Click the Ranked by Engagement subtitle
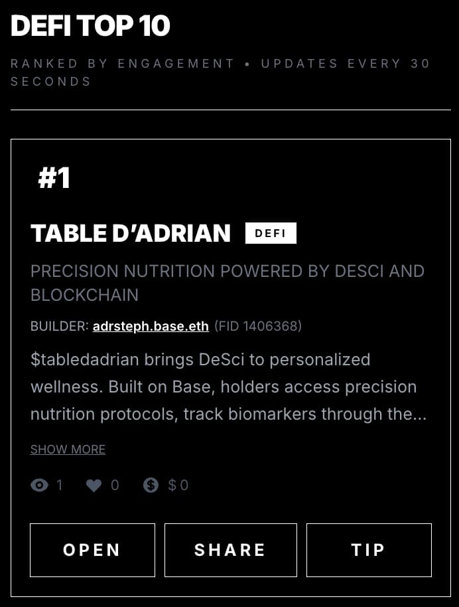Viewport: 459px width, 607px height. pyautogui.click(x=221, y=72)
